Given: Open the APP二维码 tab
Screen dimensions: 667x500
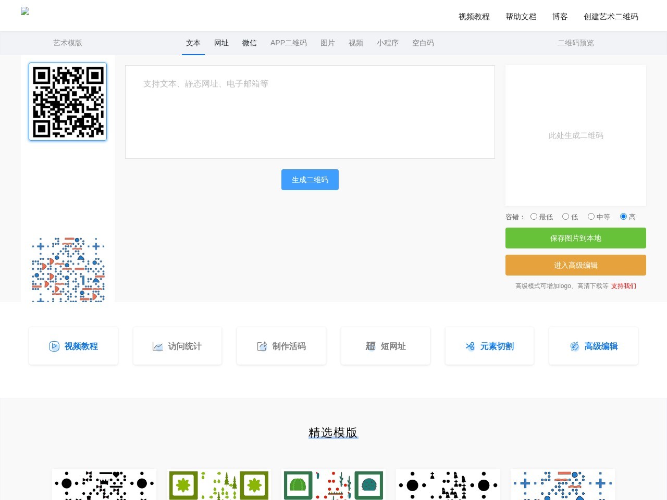Looking at the screenshot, I should pos(288,43).
